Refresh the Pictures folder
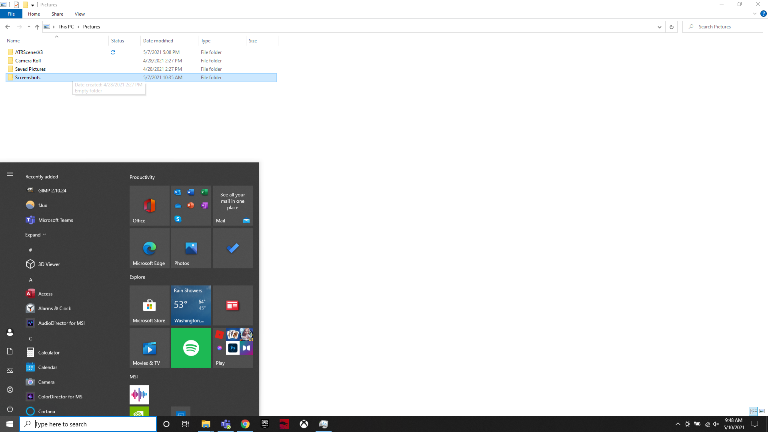Screen dimensions: 768x432 tap(672, 27)
